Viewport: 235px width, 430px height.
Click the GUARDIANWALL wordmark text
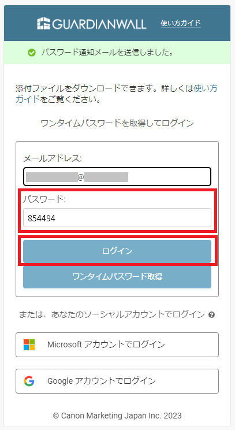(99, 24)
